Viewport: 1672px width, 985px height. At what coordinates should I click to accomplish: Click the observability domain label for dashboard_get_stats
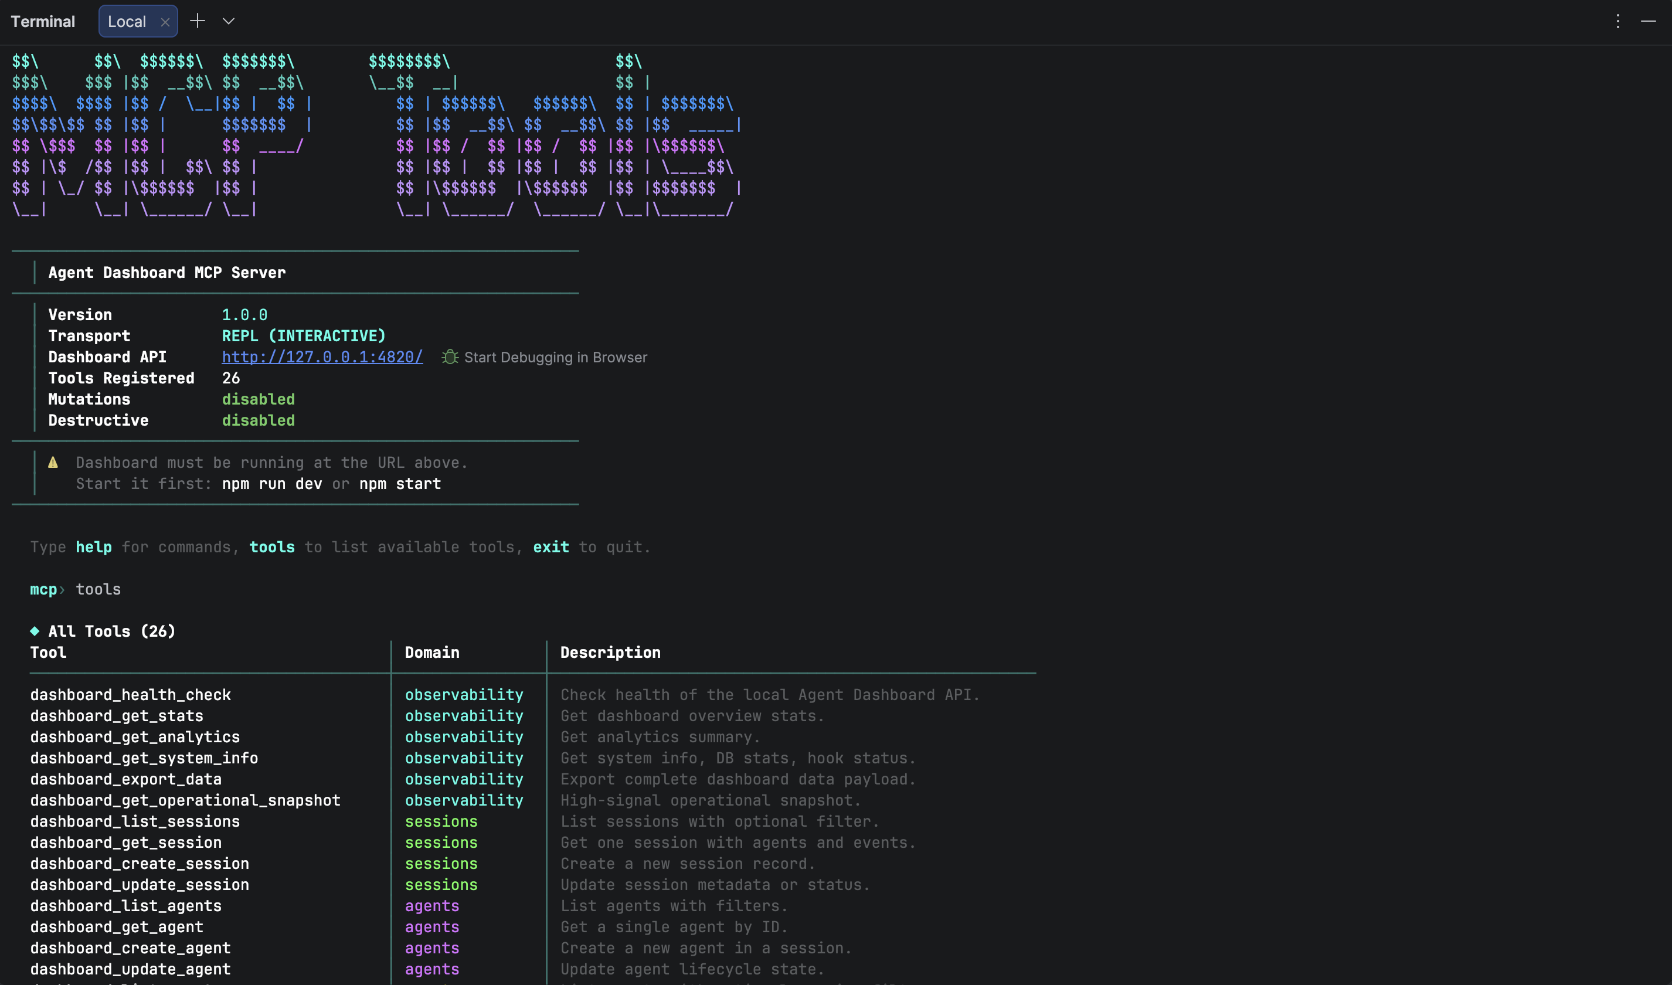(464, 715)
